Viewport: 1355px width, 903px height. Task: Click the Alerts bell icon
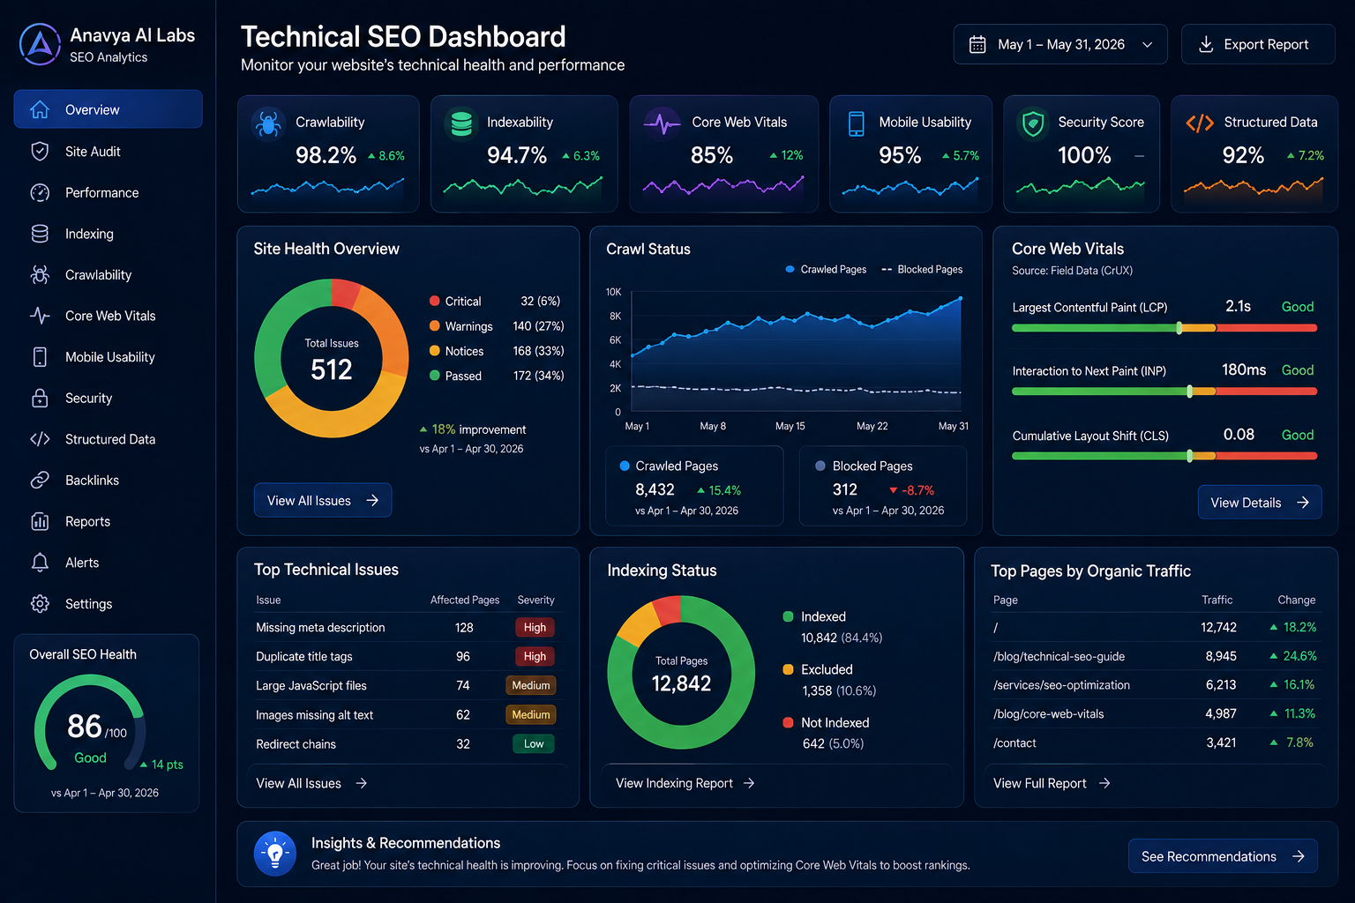pyautogui.click(x=40, y=563)
